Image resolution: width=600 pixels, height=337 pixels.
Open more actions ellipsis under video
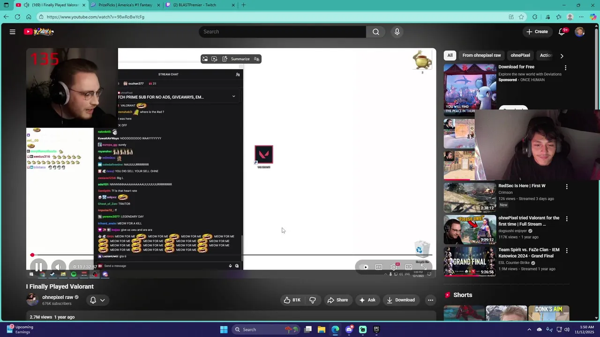(x=430, y=300)
